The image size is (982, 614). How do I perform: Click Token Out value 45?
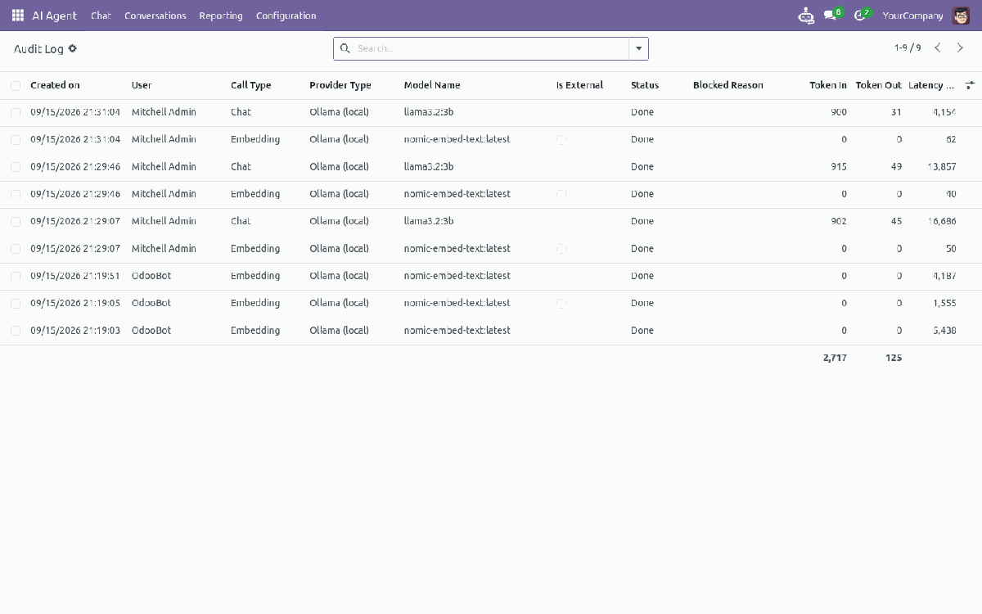coord(897,221)
